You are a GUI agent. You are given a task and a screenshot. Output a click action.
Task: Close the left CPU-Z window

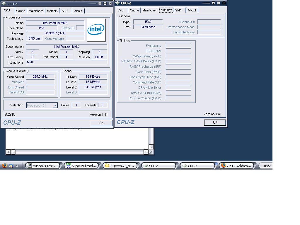[110, 4]
